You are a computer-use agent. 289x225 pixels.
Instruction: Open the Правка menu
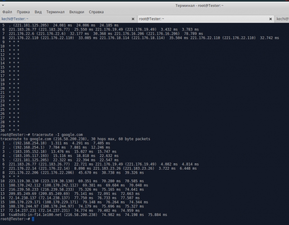pos(23,12)
